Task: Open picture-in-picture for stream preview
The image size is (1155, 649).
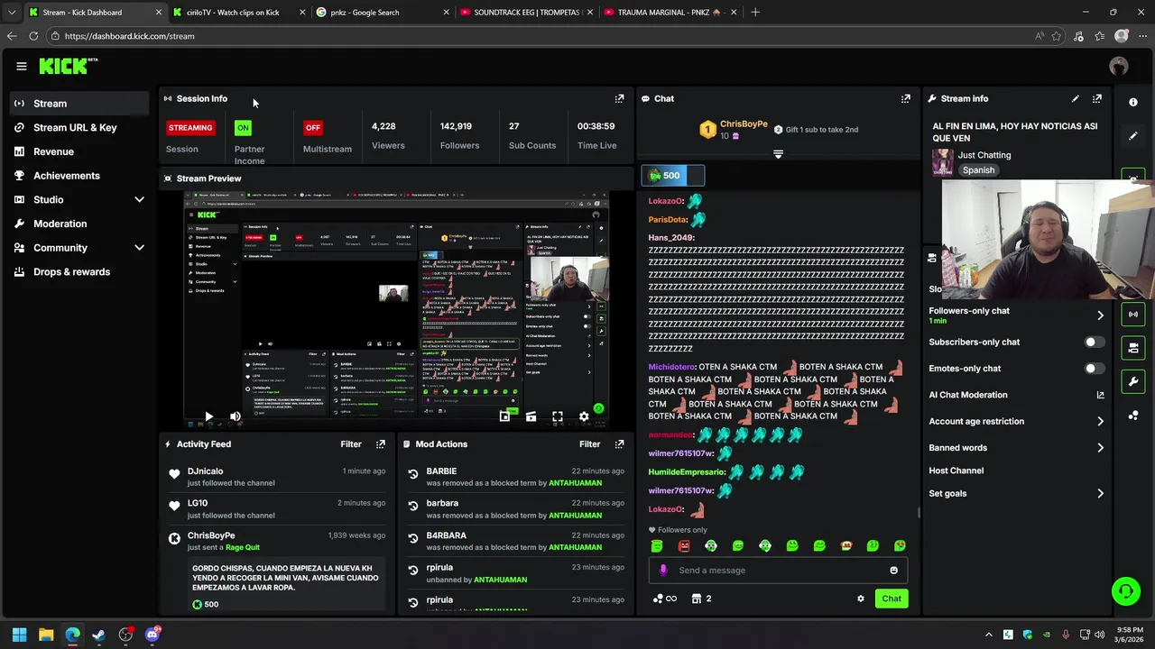Action: tap(504, 416)
